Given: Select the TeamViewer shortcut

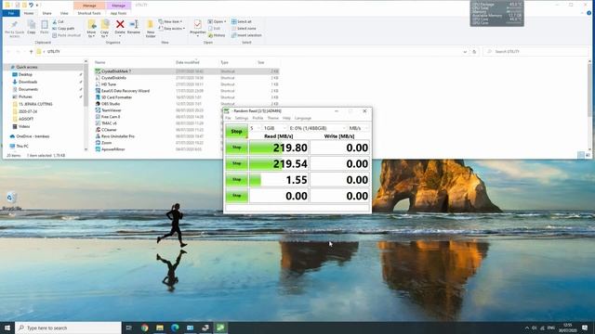Looking at the screenshot, I should pyautogui.click(x=112, y=110).
